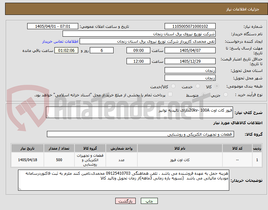Click the response deadline date 1405/04/07
The height and width of the screenshot is (210, 268).
click(190, 50)
